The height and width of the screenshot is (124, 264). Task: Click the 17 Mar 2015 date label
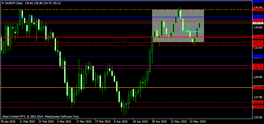click(84, 121)
